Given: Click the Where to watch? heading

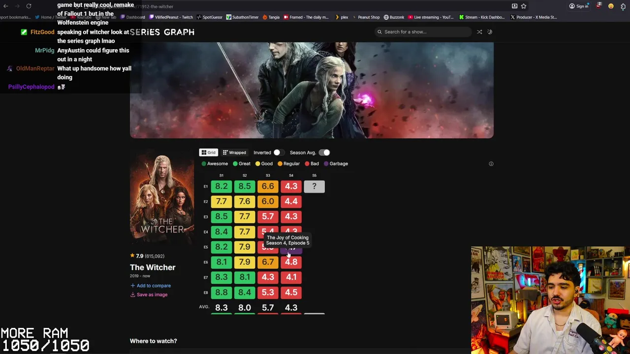Looking at the screenshot, I should click(153, 341).
